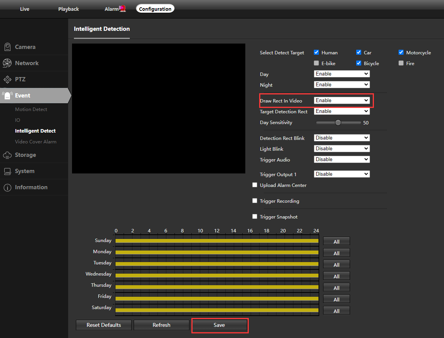Open the Trigger Output 1 dropdown
The width and height of the screenshot is (444, 338).
(342, 174)
